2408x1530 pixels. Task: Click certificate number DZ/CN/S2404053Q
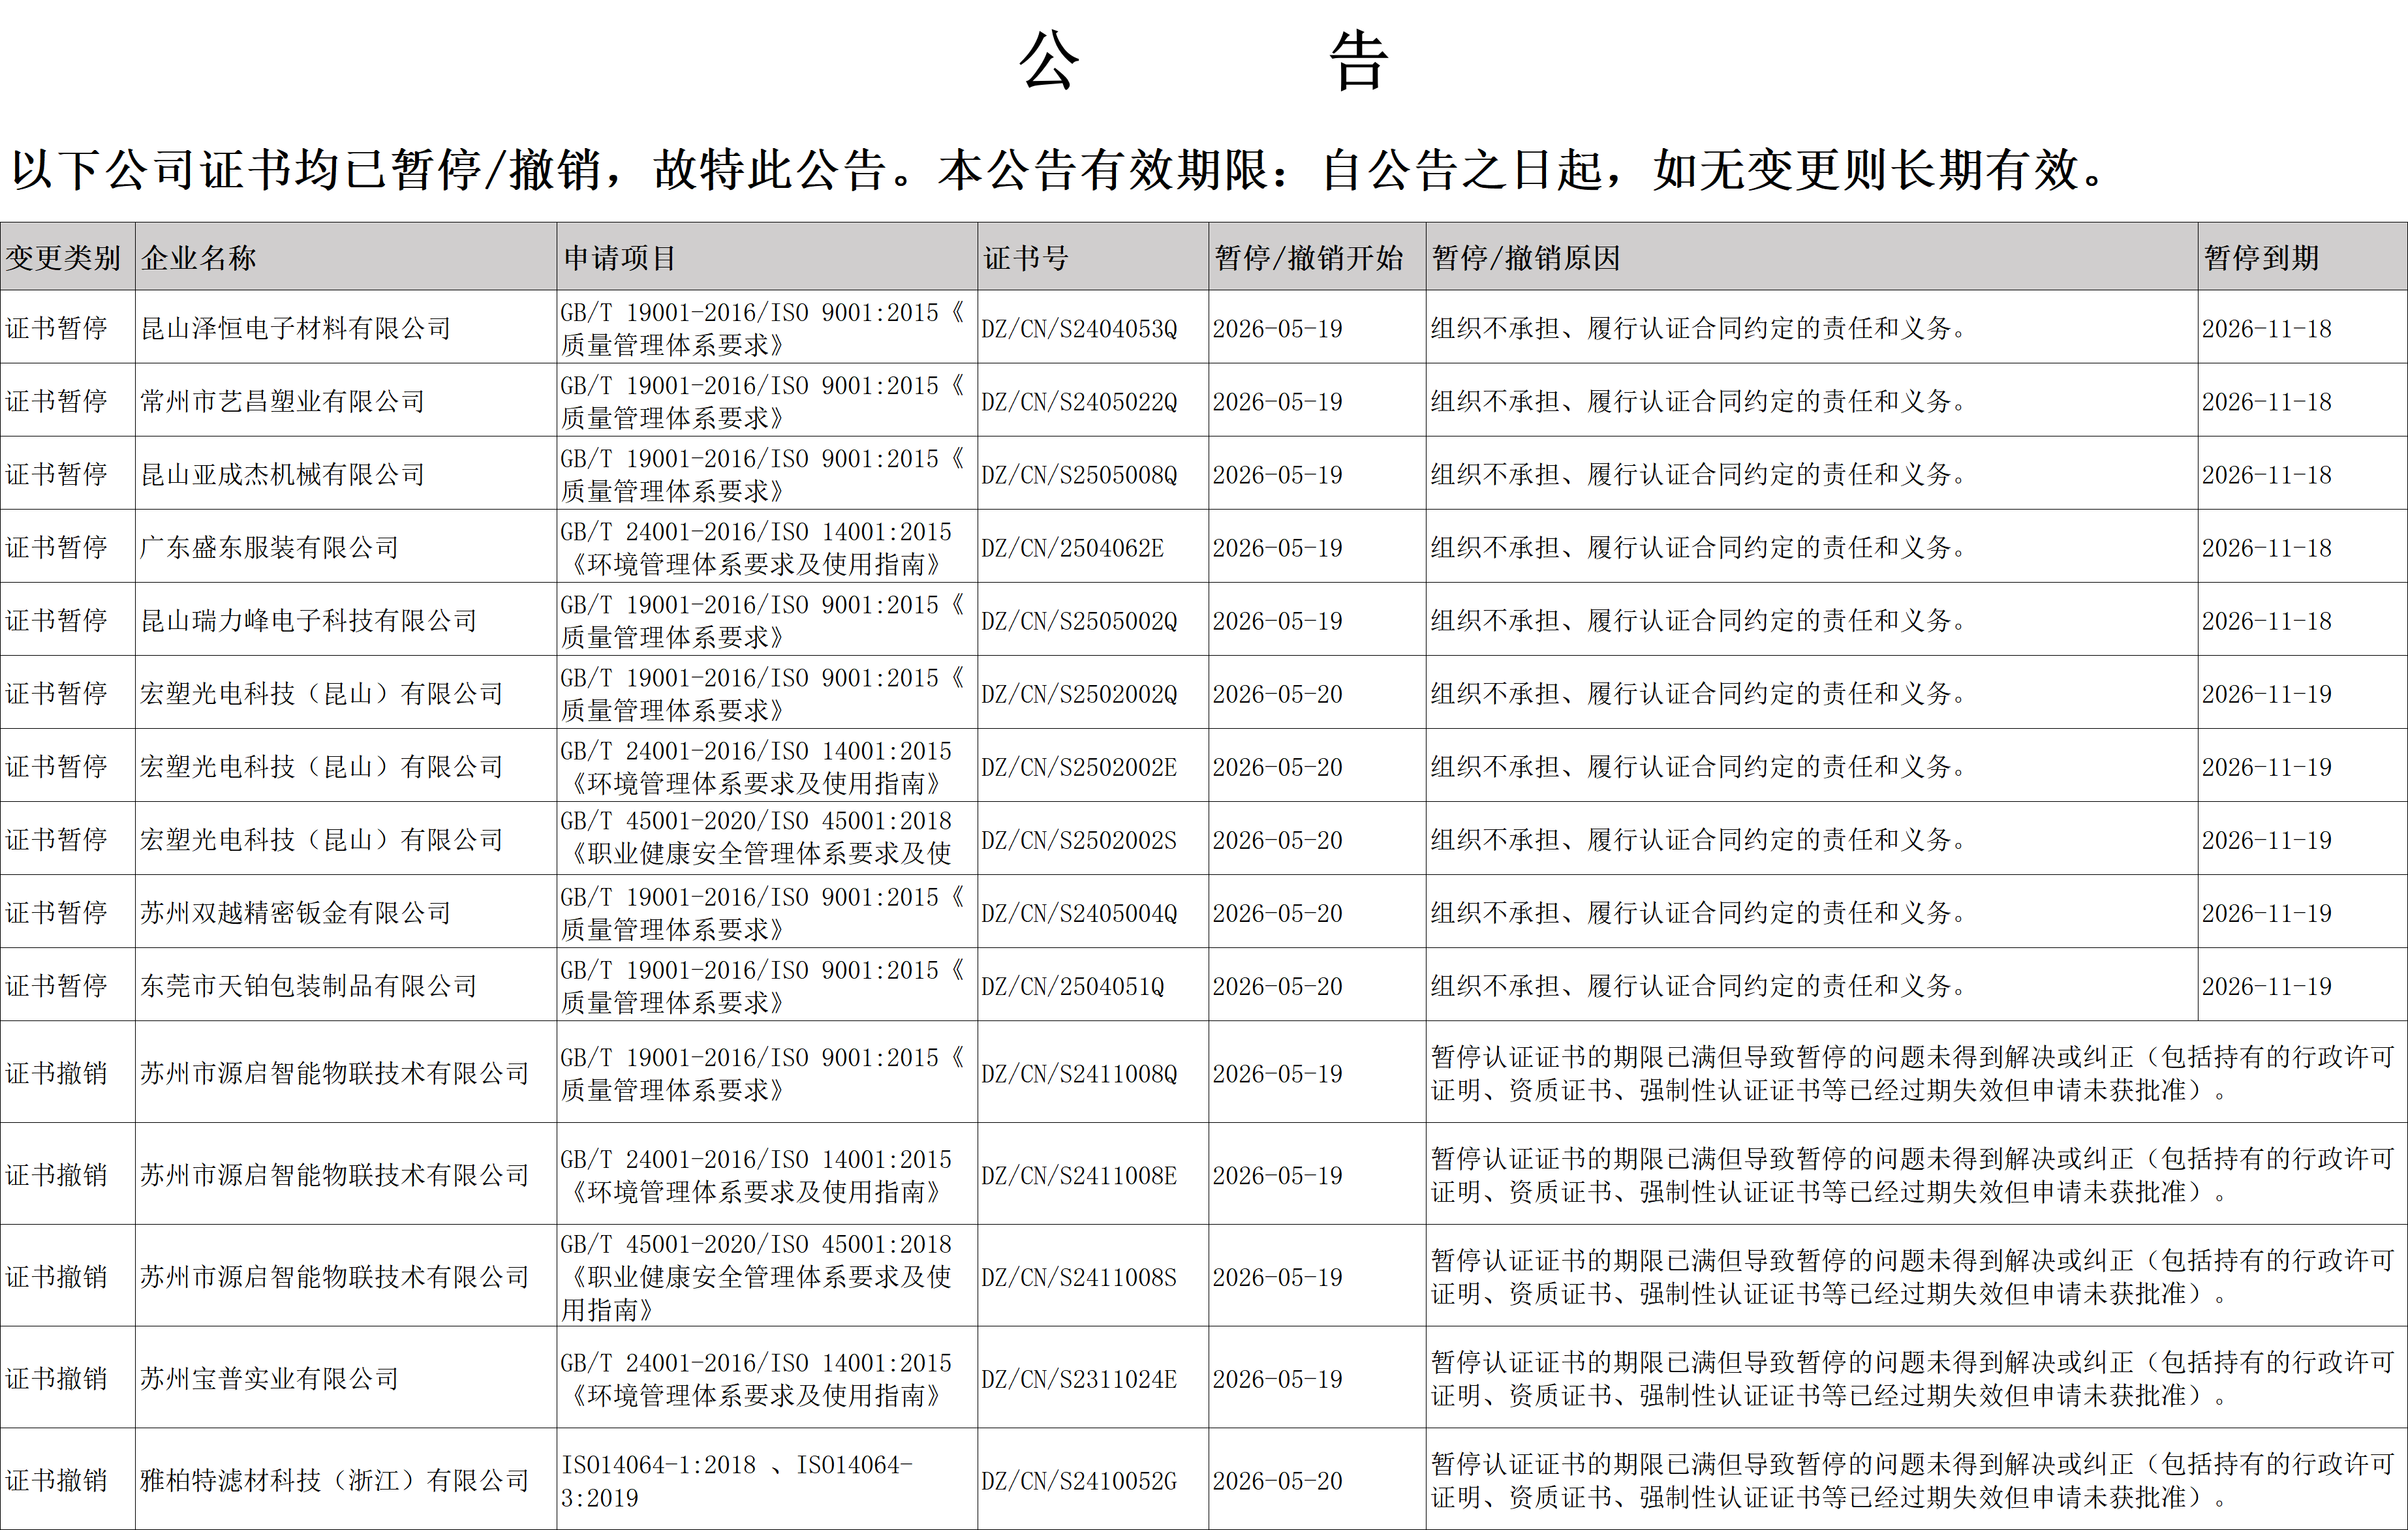1080,329
